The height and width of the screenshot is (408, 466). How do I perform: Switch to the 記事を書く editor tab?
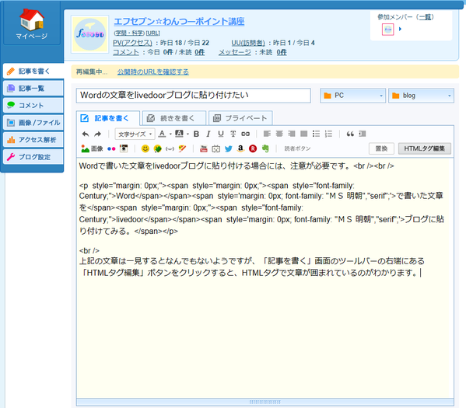[x=107, y=118]
